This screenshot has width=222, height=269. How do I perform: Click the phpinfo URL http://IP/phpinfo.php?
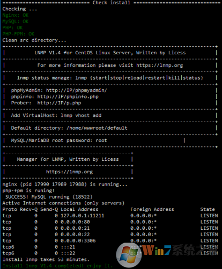pyautogui.click(x=68, y=97)
